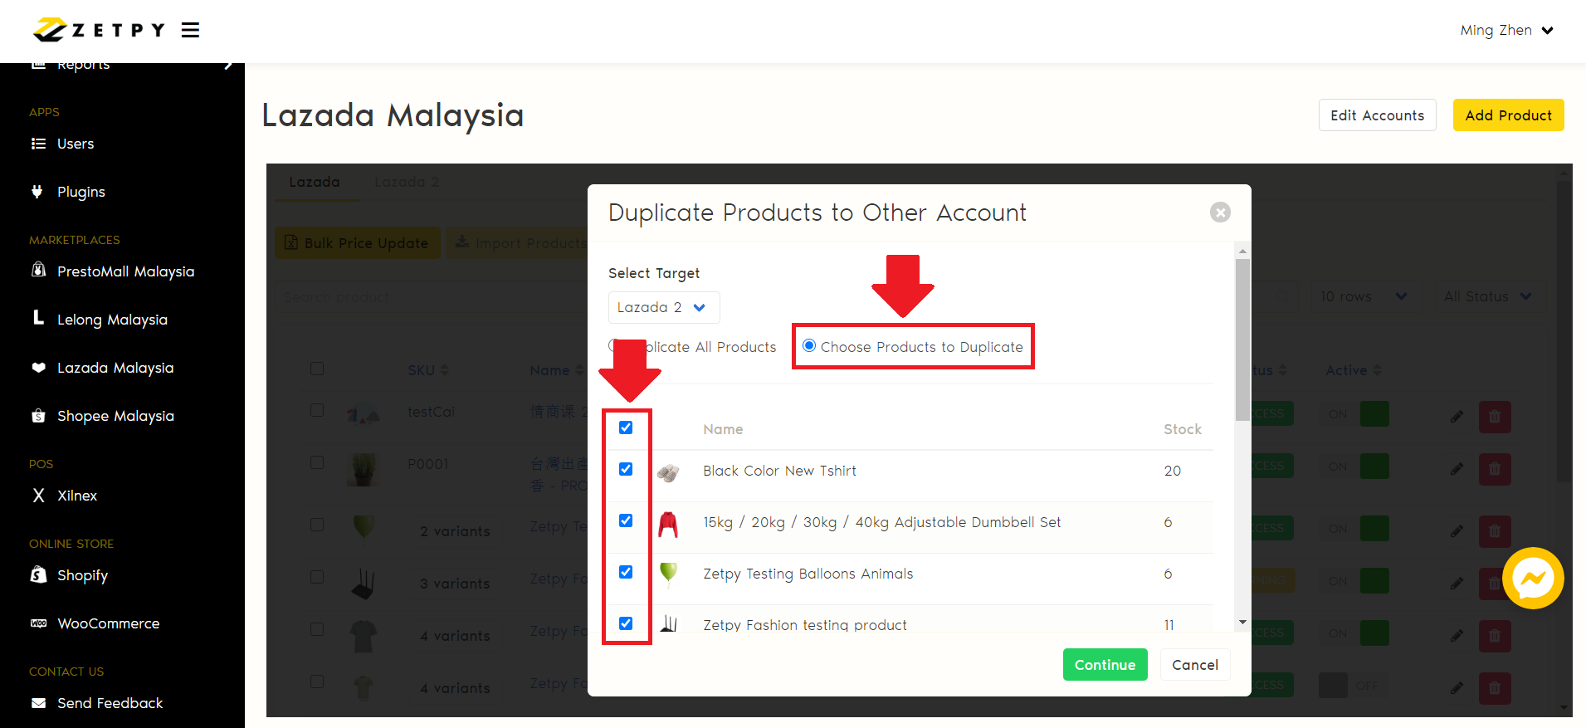Select Choose Products to Duplicate option
The image size is (1586, 728).
coord(809,346)
